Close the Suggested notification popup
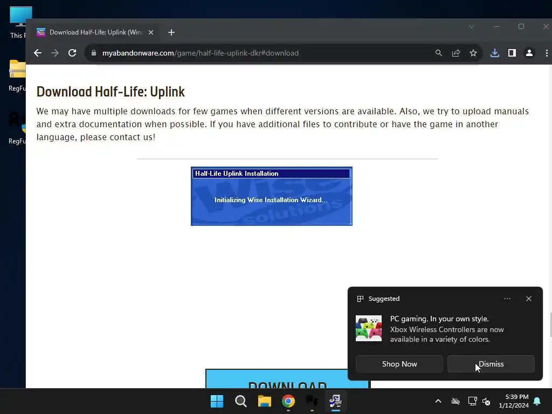 point(529,299)
